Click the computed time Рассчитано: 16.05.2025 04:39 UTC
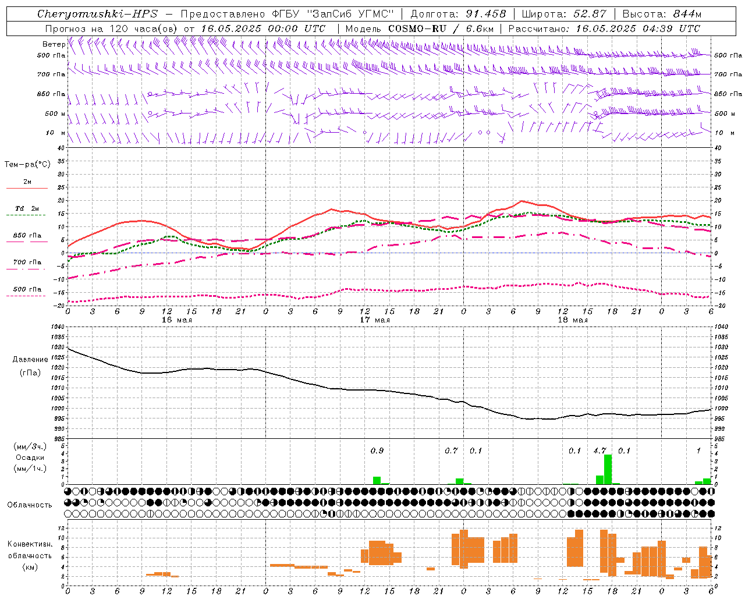The image size is (745, 596). (x=604, y=29)
